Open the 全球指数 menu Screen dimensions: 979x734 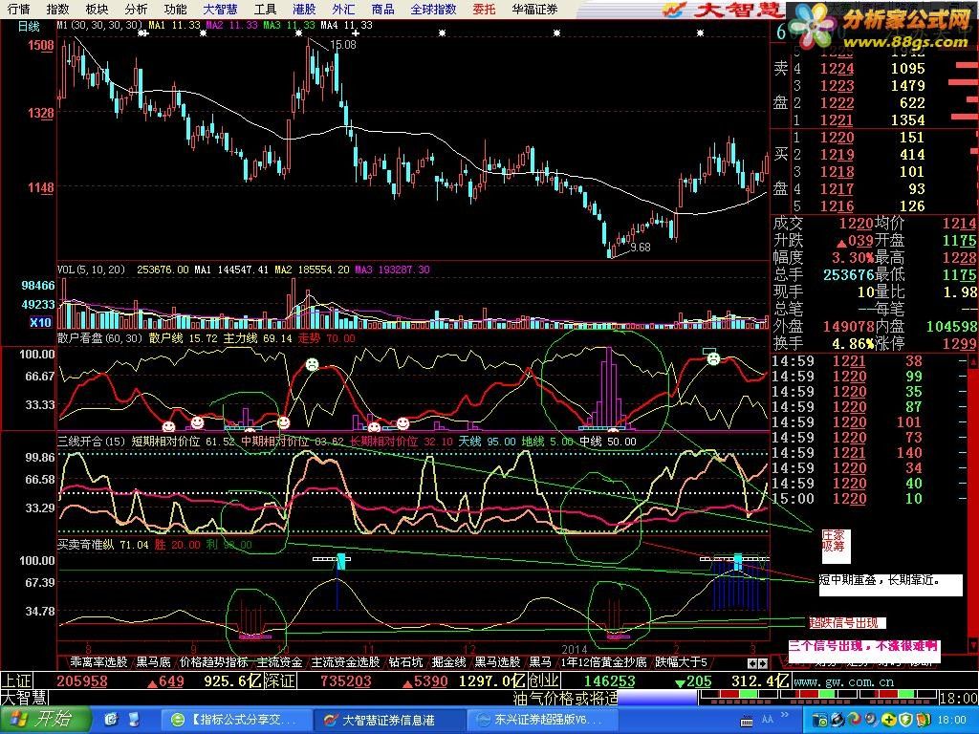click(x=433, y=9)
